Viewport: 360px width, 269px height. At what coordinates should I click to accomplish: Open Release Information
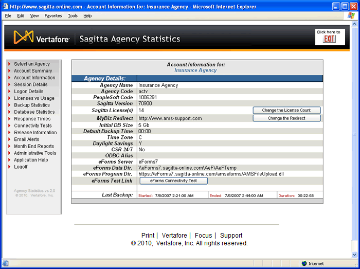pos(35,132)
